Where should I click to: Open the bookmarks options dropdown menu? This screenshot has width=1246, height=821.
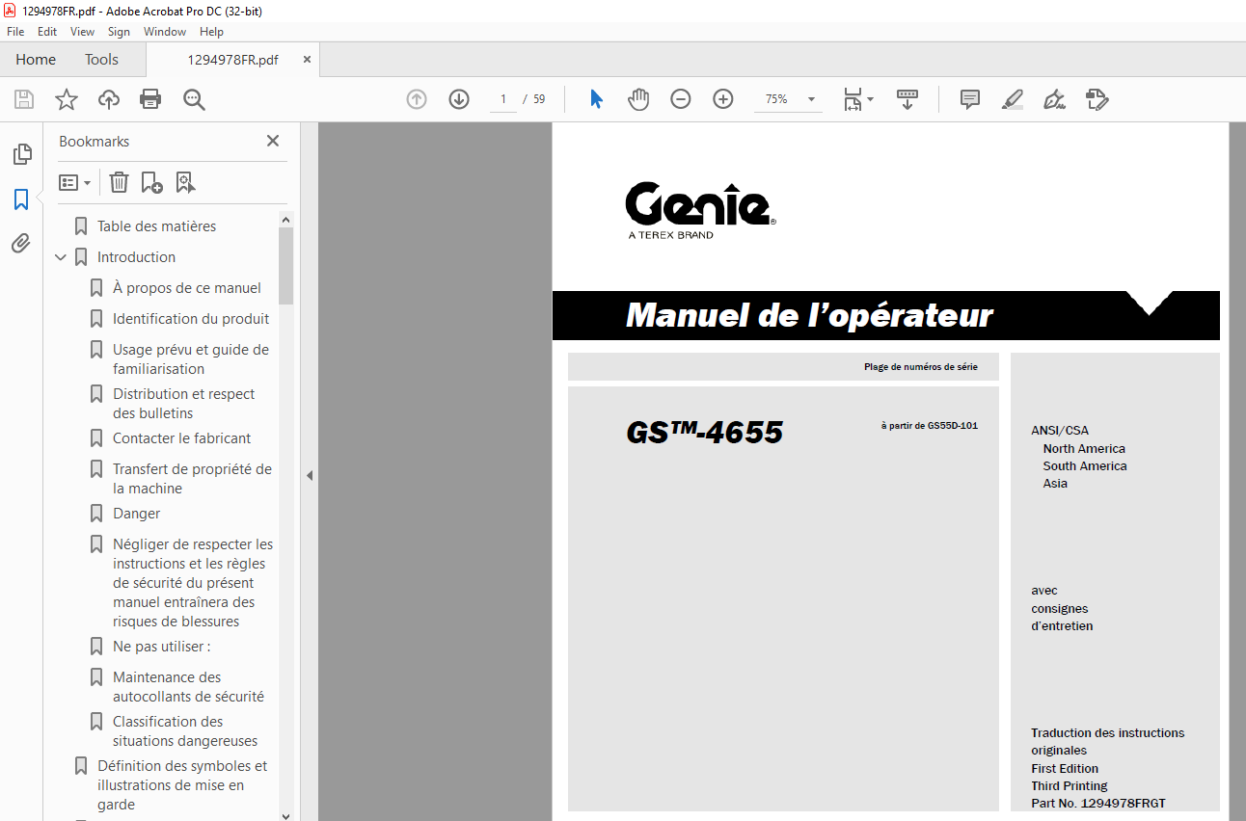point(75,182)
